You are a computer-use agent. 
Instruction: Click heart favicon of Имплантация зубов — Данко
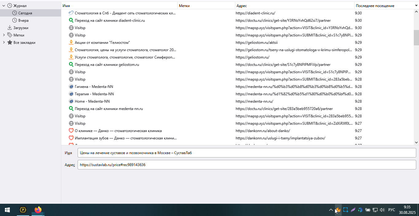[x=71, y=138]
